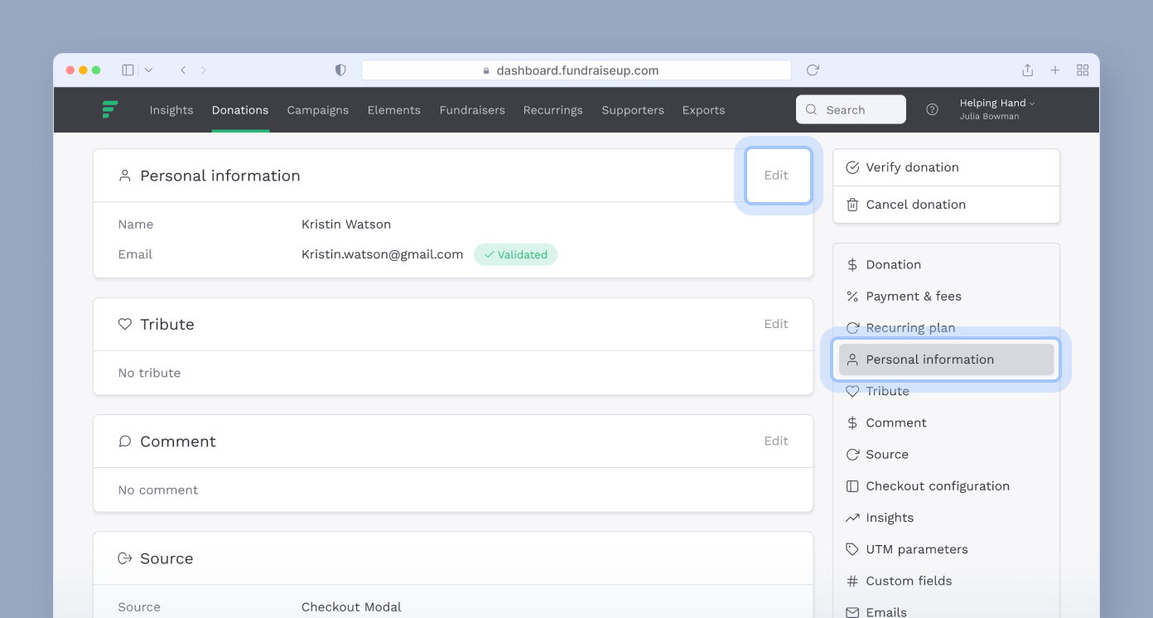
Task: Click the Fundraise Up logo
Action: tap(110, 109)
